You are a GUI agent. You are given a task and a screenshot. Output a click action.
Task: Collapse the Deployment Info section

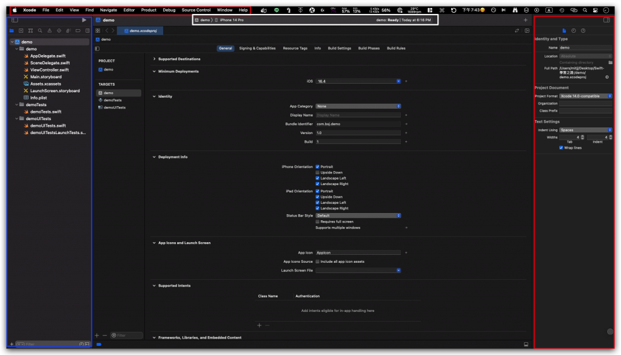(x=154, y=157)
